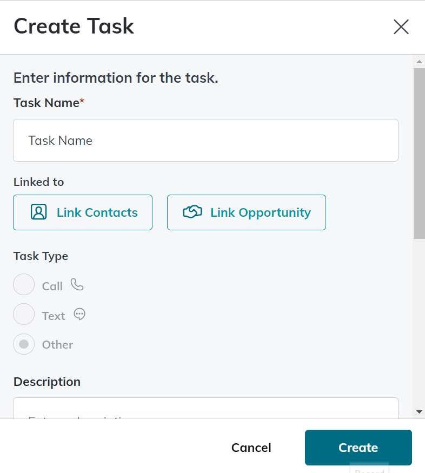
Task: Select the Text task type radio button
Action: point(24,314)
